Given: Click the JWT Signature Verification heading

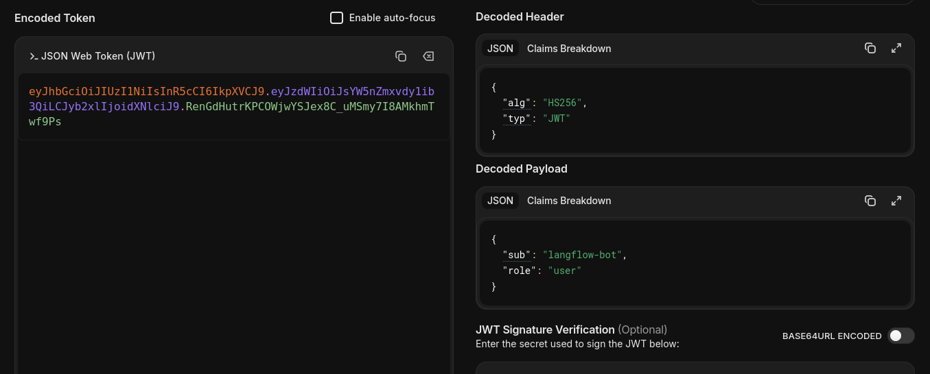Looking at the screenshot, I should [x=545, y=329].
